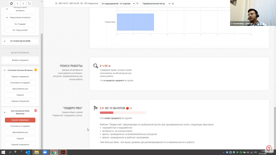Open File Explorer from the taskbar
This screenshot has height=155, width=276.
[x=36, y=152]
